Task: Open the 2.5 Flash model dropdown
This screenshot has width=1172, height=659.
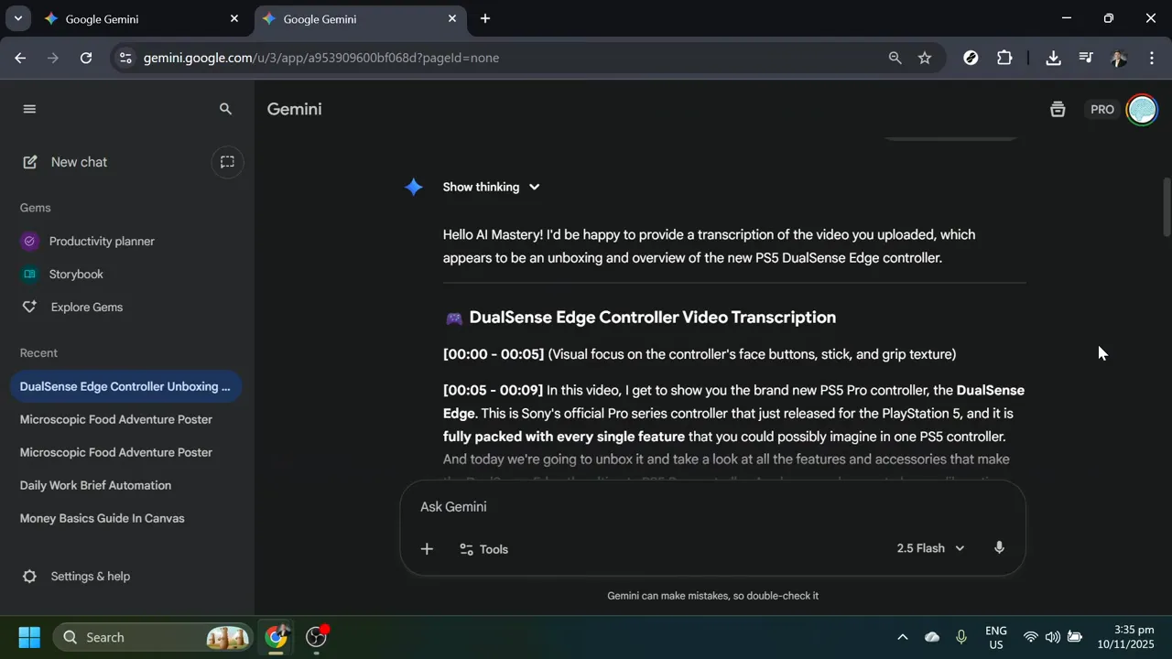Action: (930, 548)
